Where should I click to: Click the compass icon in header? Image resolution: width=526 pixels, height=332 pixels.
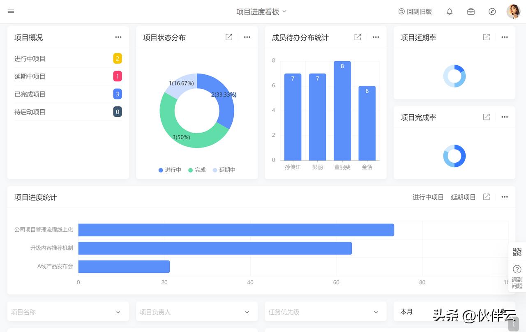point(492,12)
